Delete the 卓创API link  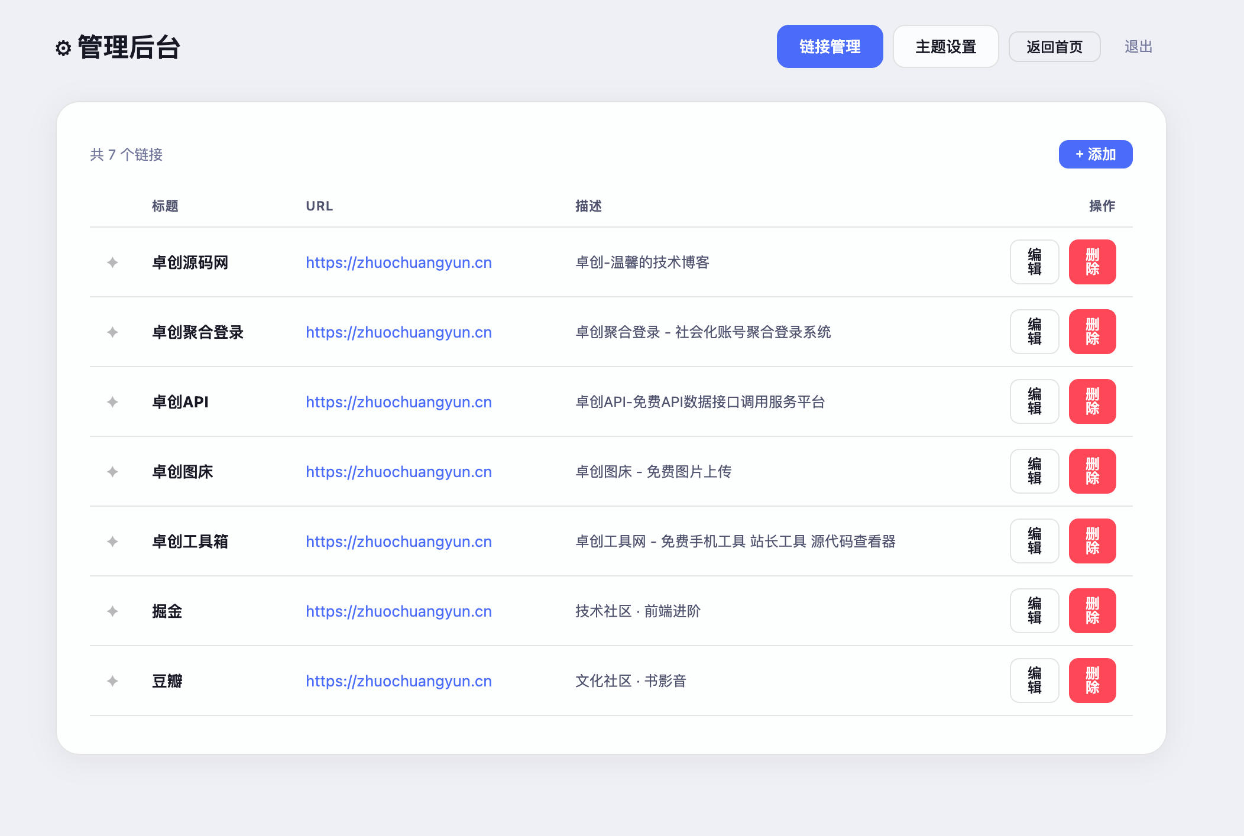coord(1092,401)
